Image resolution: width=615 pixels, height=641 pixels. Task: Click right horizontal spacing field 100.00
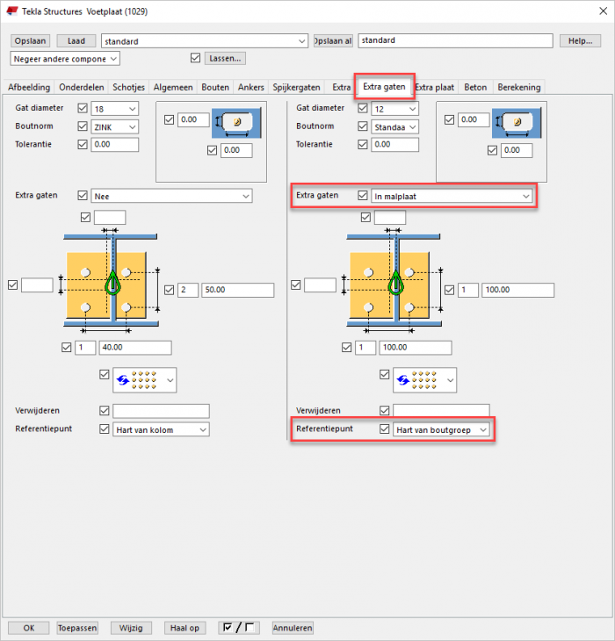click(415, 348)
